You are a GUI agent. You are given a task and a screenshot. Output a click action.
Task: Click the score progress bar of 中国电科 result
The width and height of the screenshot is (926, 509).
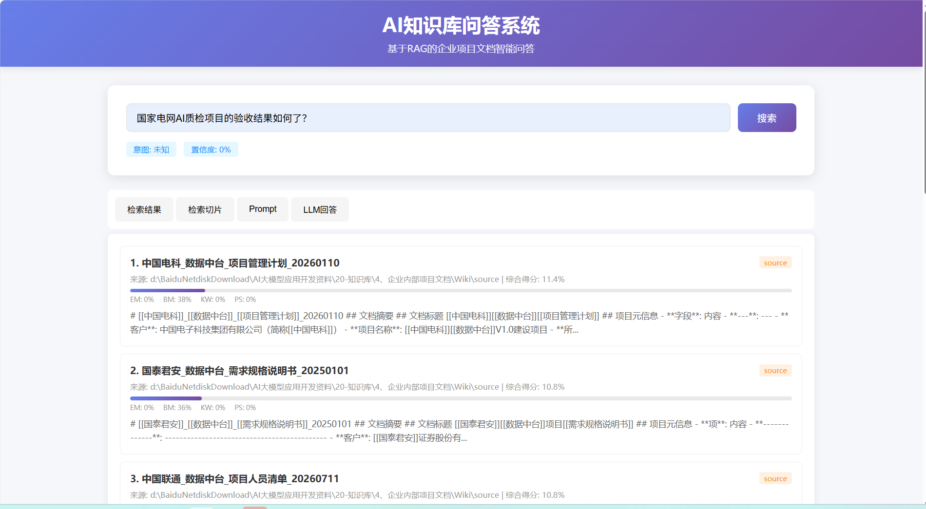(461, 290)
